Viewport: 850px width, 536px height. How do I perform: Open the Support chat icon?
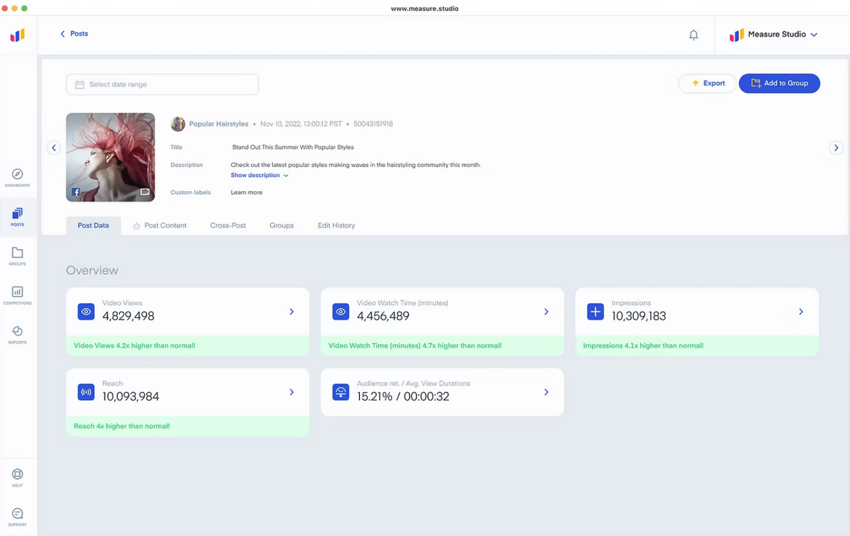coord(18,514)
